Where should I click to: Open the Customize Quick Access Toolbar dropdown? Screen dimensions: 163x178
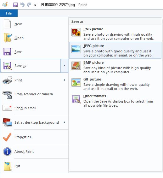[35, 5]
